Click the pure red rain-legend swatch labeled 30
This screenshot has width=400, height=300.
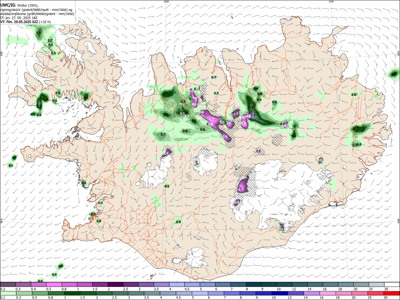point(391,293)
